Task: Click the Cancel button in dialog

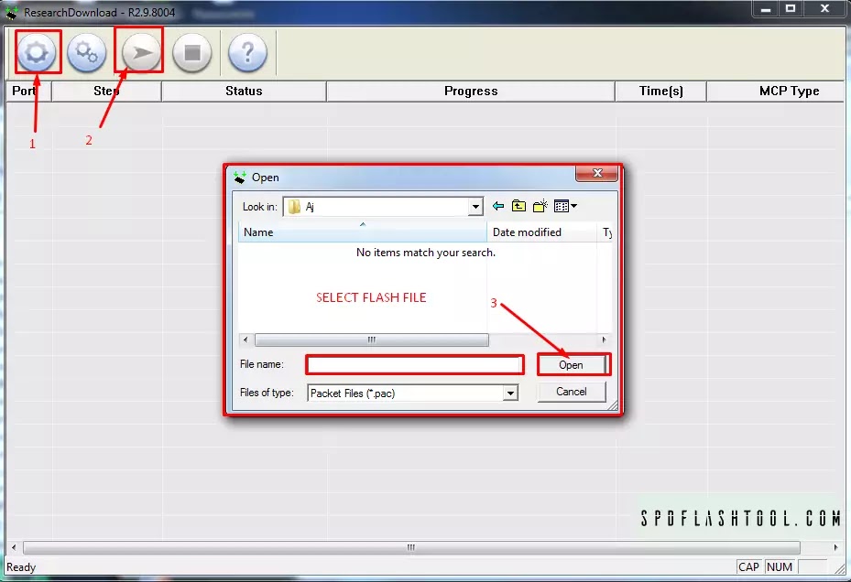Action: (x=572, y=392)
